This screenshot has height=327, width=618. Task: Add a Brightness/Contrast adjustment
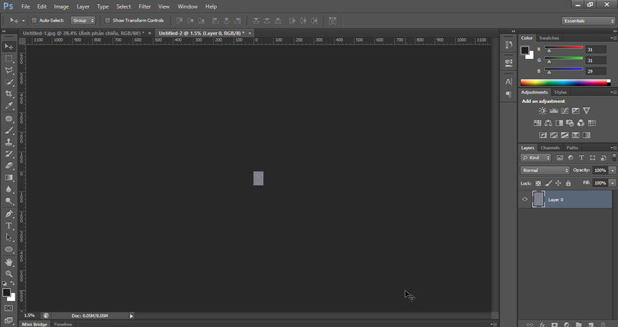(542, 111)
